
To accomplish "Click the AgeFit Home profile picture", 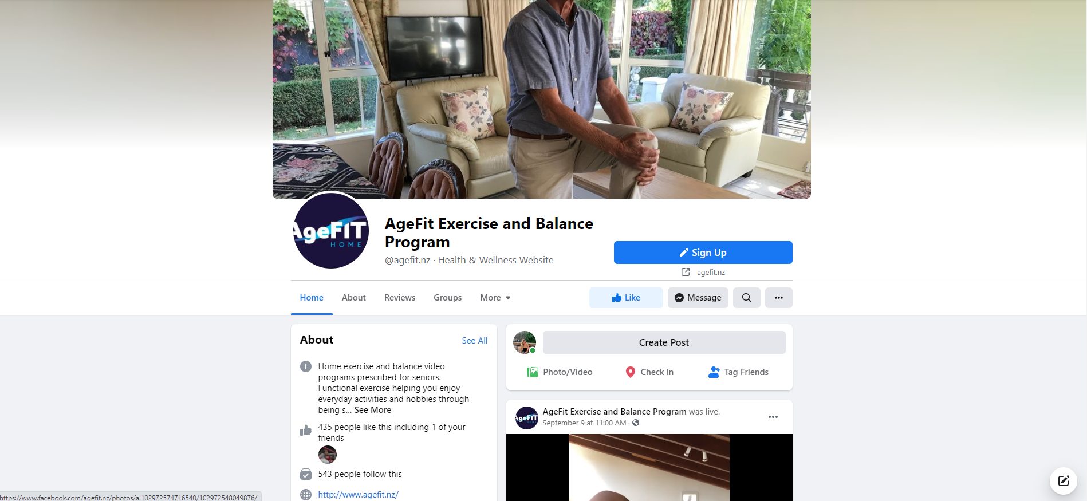I will [330, 231].
